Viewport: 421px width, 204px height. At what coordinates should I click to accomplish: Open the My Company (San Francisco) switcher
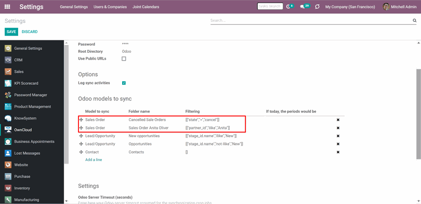coord(350,7)
